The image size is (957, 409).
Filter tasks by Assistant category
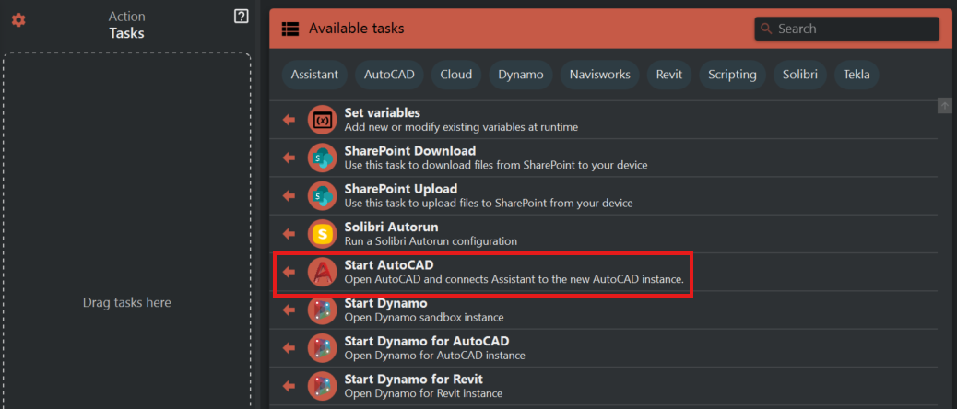(314, 75)
